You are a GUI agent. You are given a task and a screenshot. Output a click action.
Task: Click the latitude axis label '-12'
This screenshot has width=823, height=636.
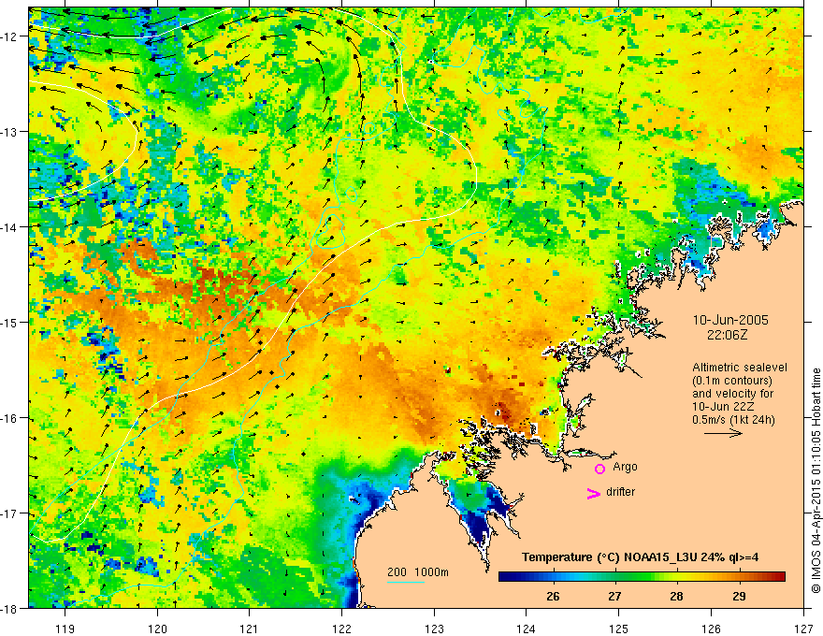[10, 36]
